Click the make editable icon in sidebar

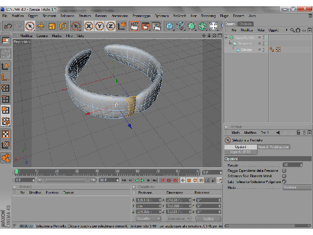click(x=5, y=53)
